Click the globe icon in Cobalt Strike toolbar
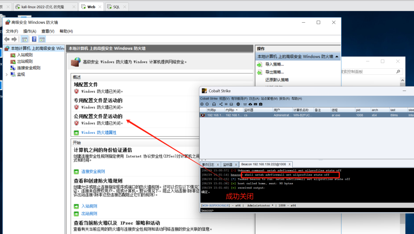 (x=238, y=104)
